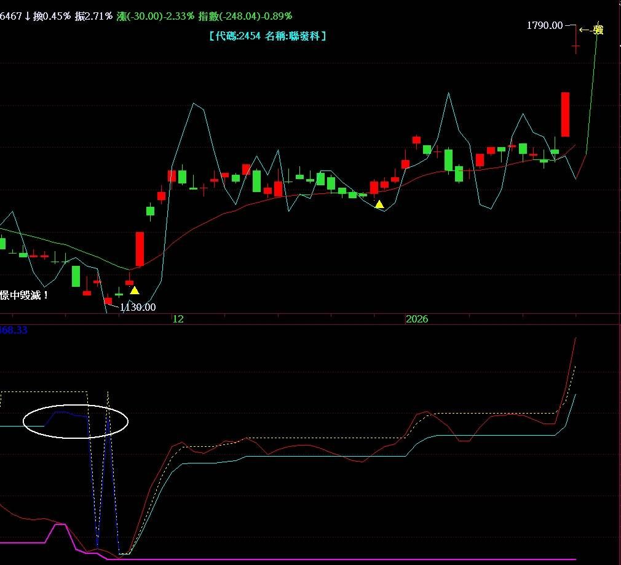Click the stock title 代碼:2454 名稱:聯發科

click(267, 36)
